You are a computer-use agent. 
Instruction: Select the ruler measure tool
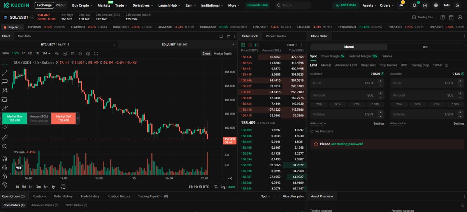(5, 137)
